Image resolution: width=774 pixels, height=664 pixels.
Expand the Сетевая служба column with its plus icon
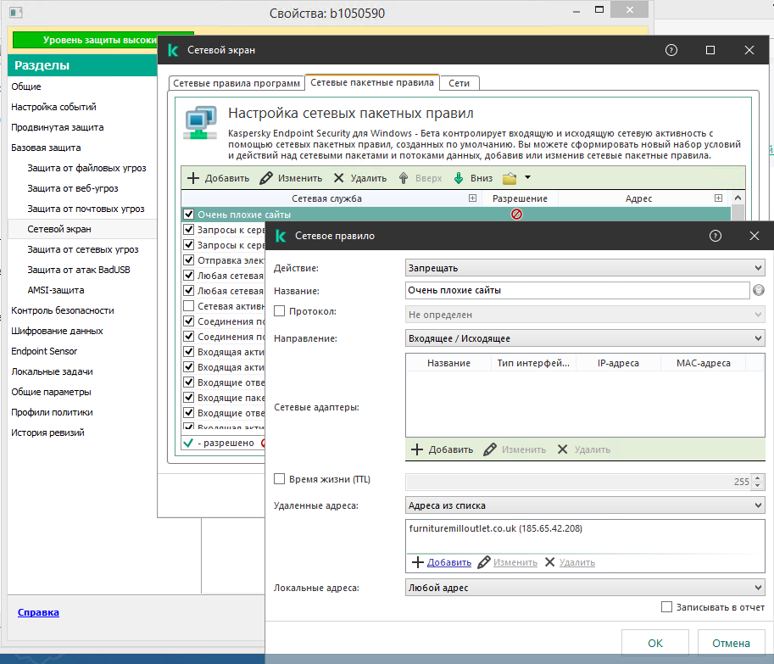click(x=472, y=198)
